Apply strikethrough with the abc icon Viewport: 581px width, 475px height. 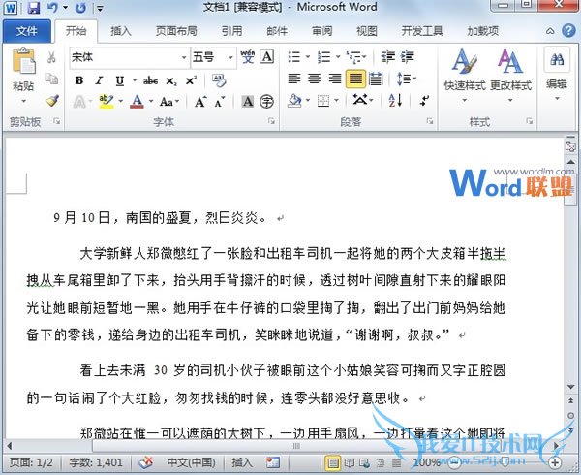(x=151, y=80)
